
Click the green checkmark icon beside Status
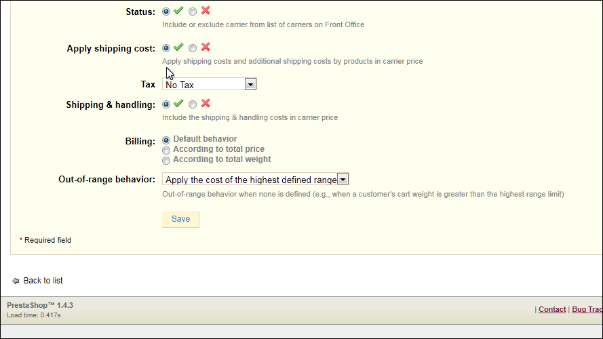coord(178,10)
